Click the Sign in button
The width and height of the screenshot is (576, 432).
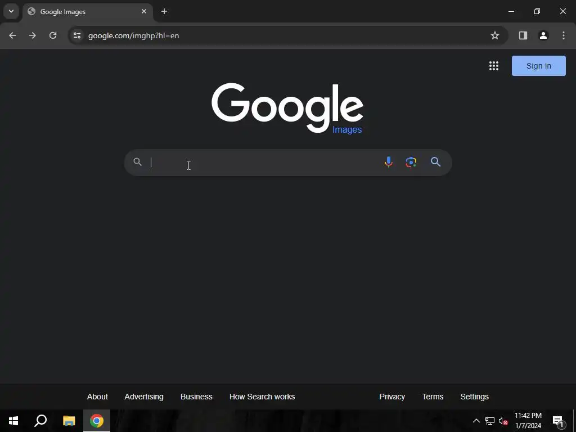tap(538, 66)
